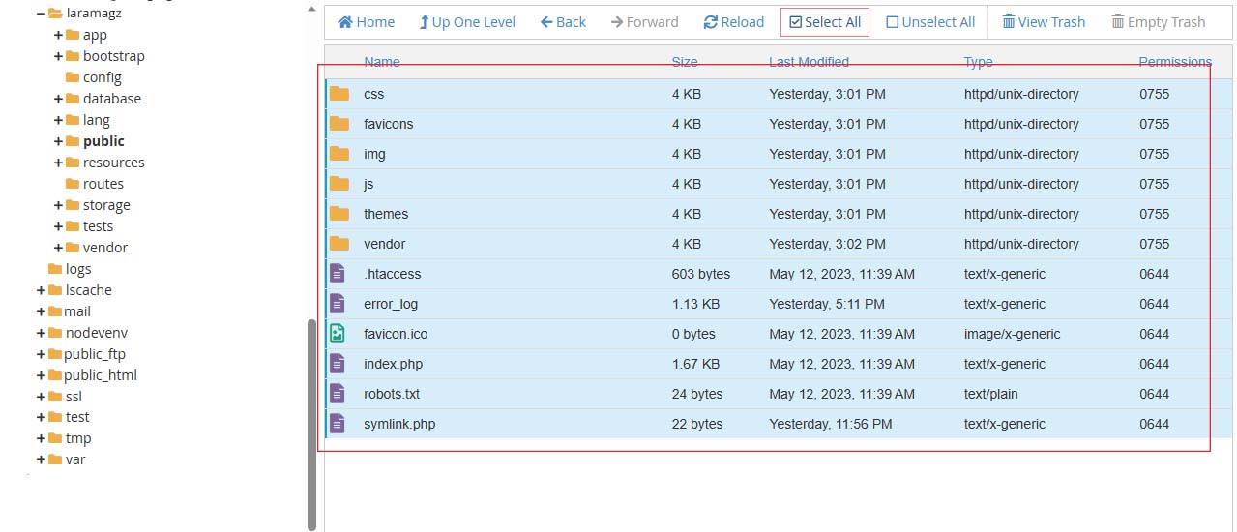Screen dimensions: 1237x532
Task: Go Back using the toolbar button
Action: [x=564, y=22]
